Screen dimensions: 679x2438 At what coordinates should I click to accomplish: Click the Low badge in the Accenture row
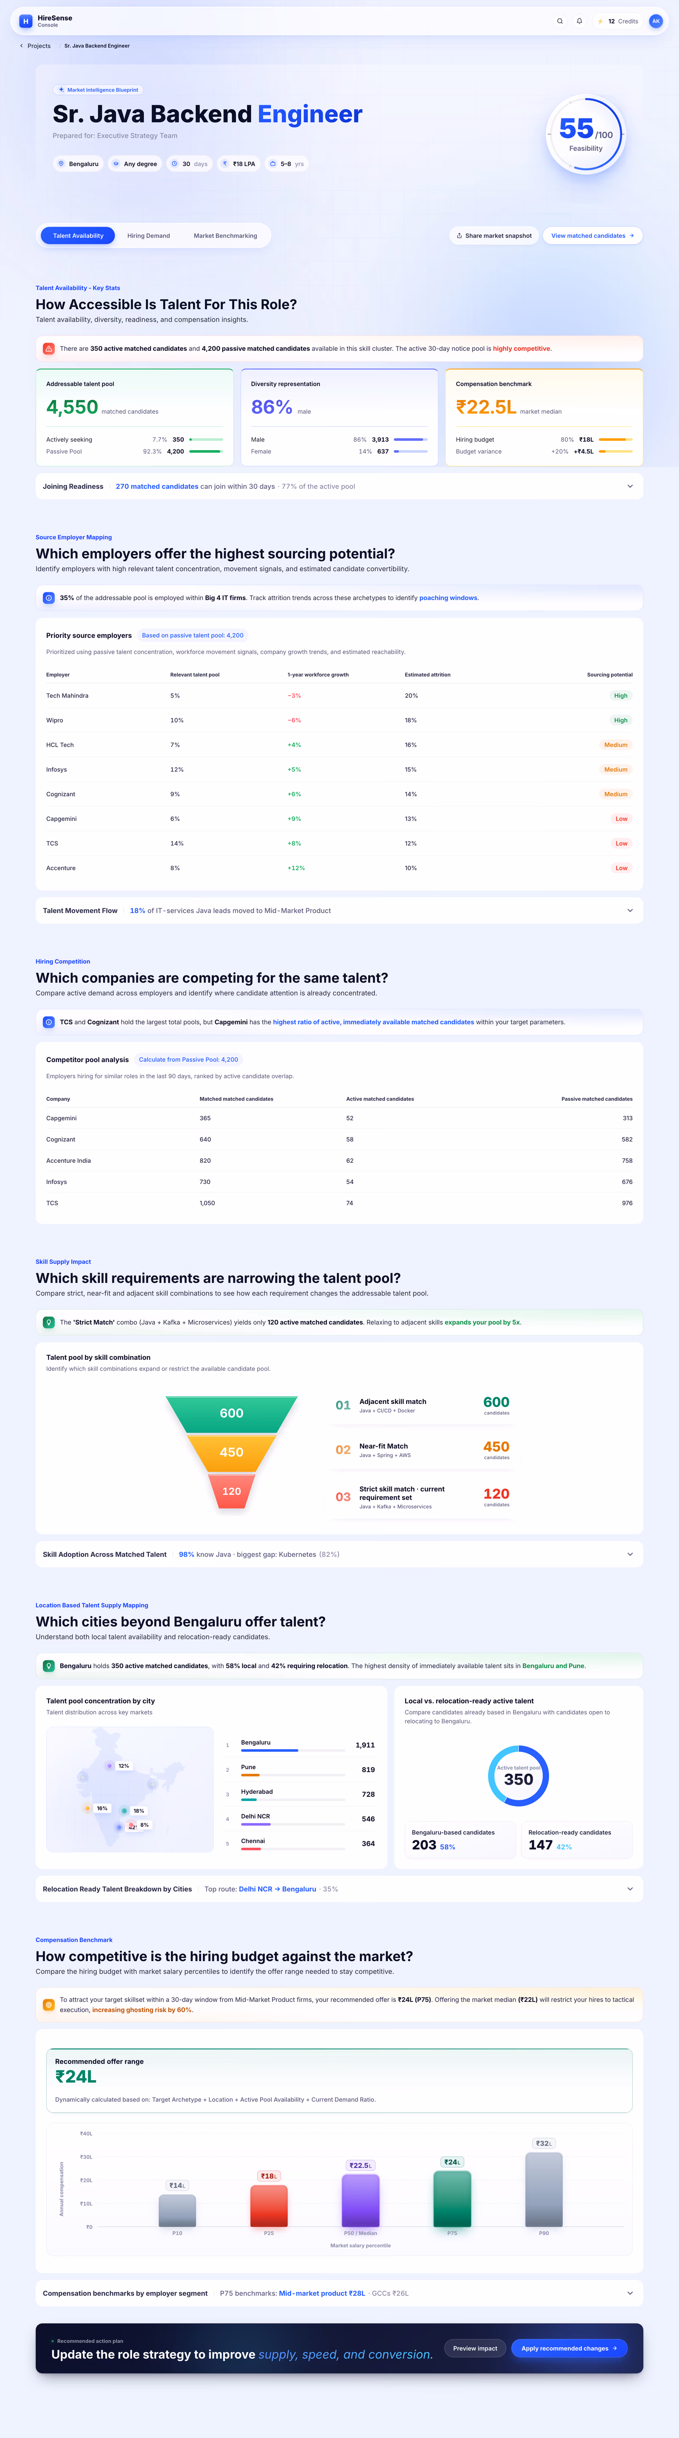click(x=621, y=868)
